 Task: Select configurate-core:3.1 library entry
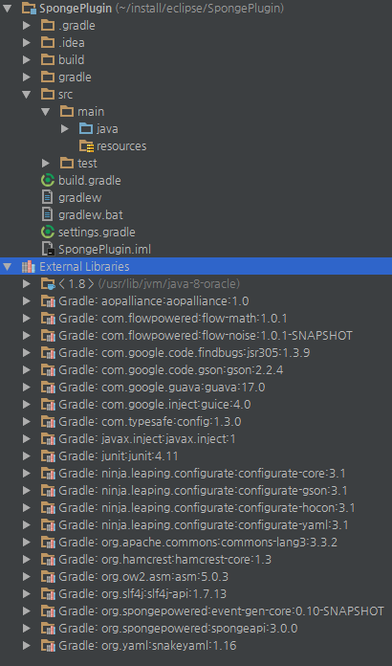pyautogui.click(x=196, y=474)
